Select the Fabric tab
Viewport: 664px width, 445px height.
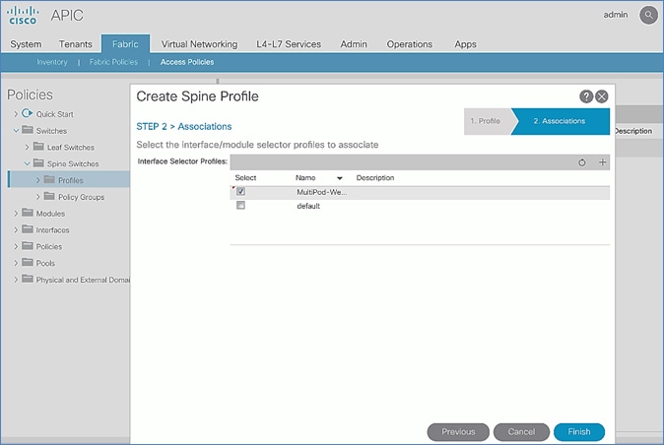click(125, 44)
